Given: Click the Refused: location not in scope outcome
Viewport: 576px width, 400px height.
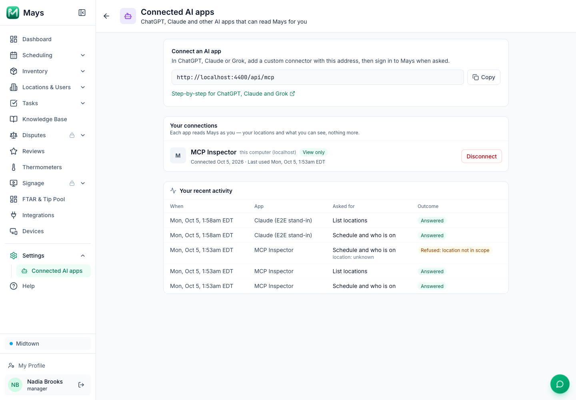Looking at the screenshot, I should pos(455,250).
